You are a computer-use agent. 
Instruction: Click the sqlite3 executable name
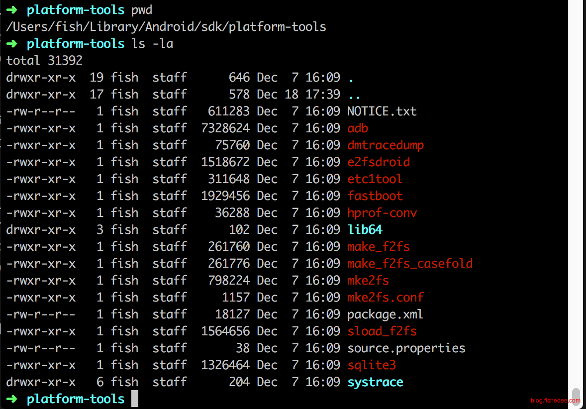tap(372, 365)
